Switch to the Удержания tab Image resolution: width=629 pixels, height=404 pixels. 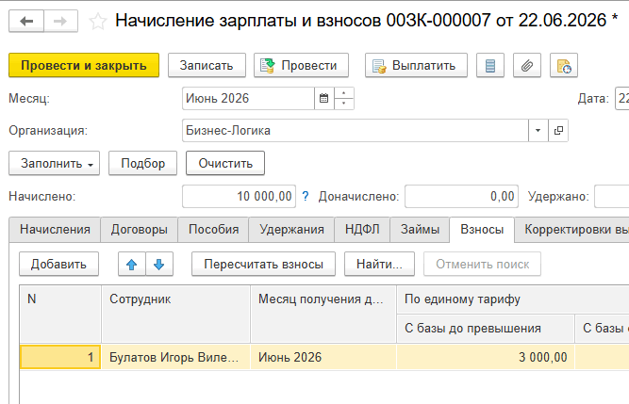point(291,230)
